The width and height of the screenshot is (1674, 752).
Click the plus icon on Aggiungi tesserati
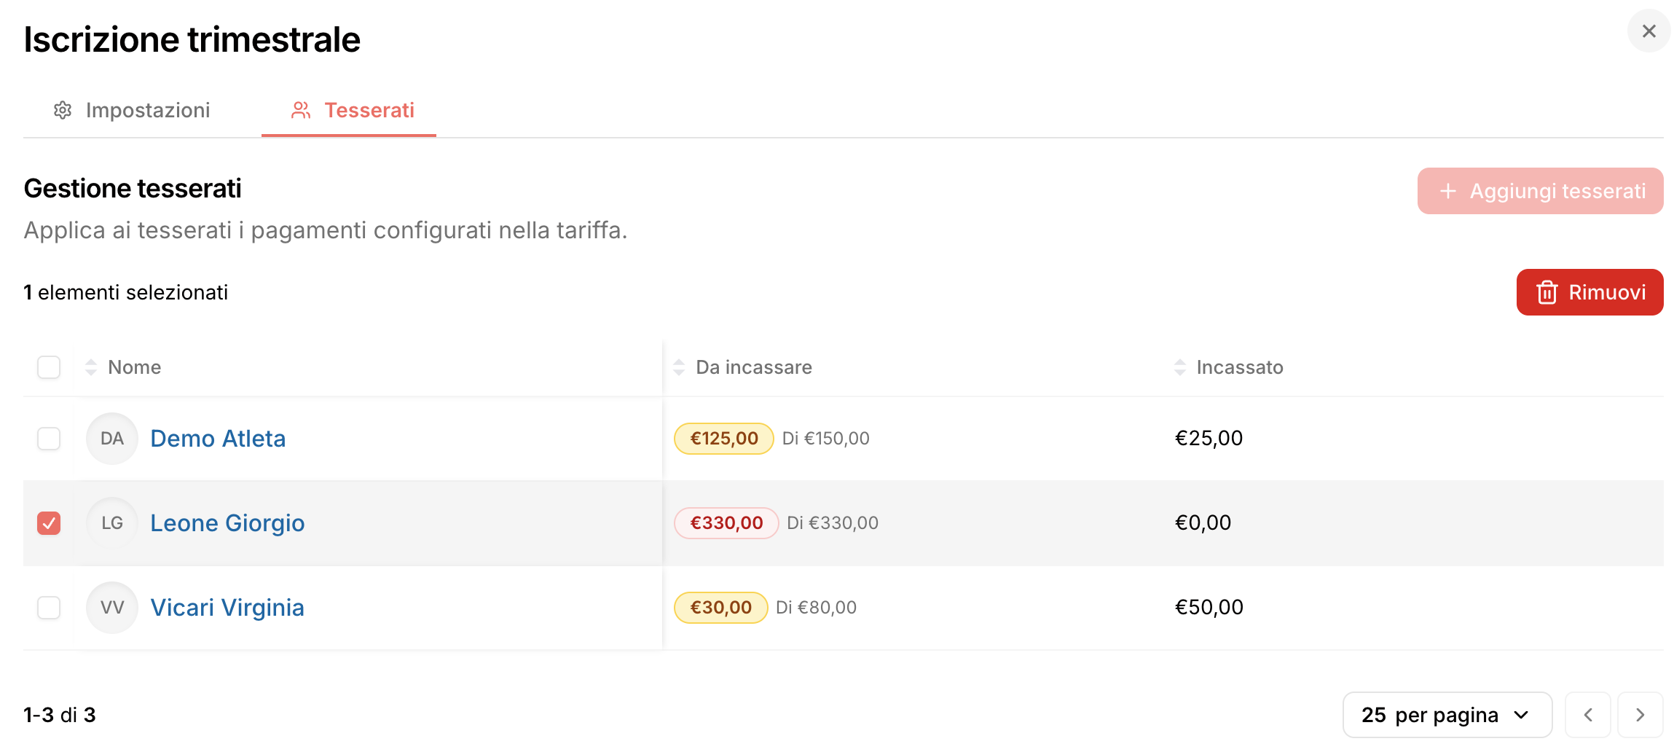point(1448,191)
